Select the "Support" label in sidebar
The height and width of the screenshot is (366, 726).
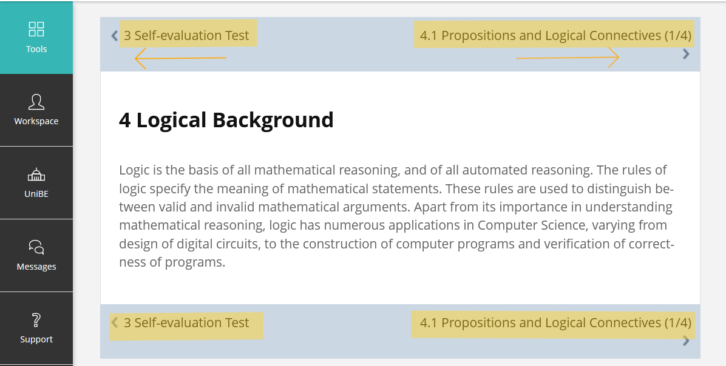36,339
